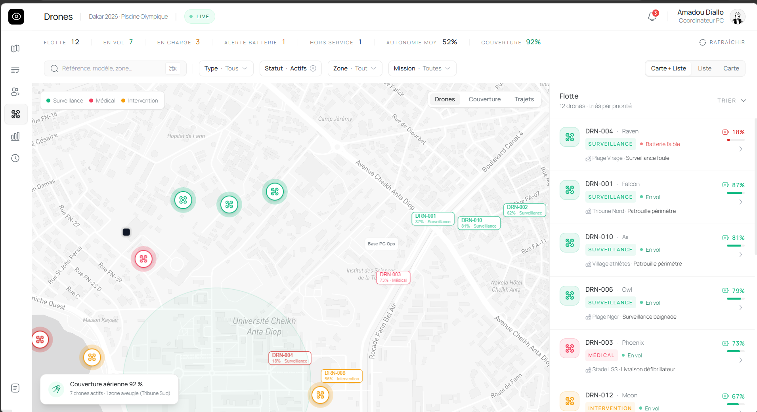Expand DRN-006 details chevron
This screenshot has height=412, width=757.
pos(740,308)
